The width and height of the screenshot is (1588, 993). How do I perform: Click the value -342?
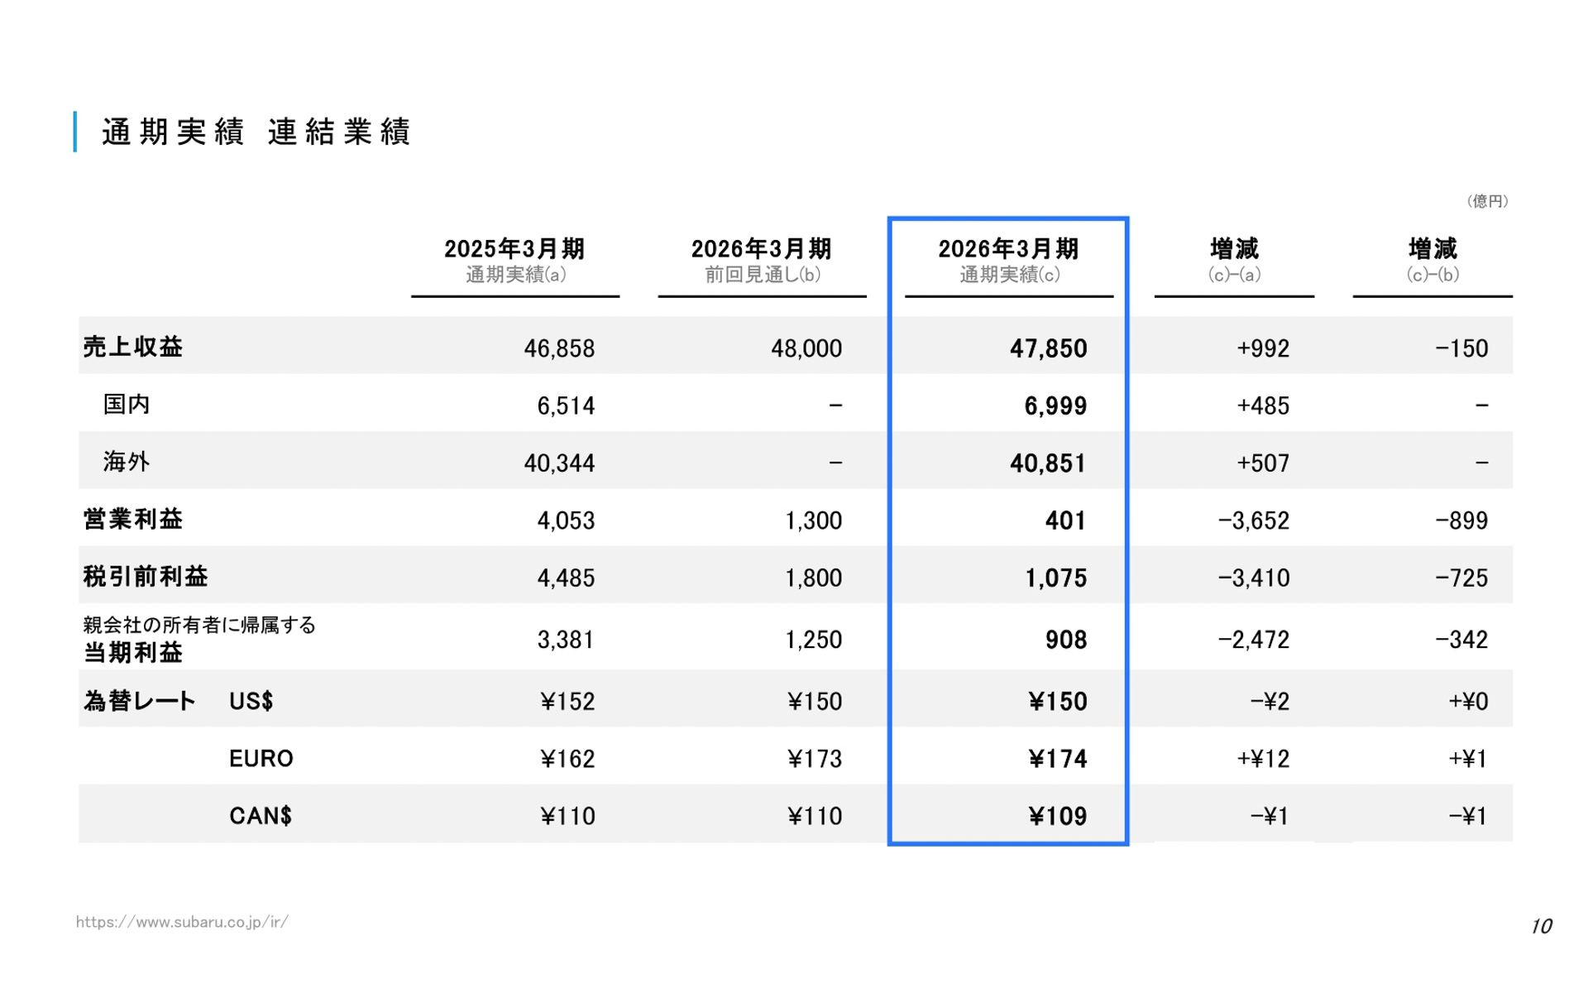tap(1461, 640)
